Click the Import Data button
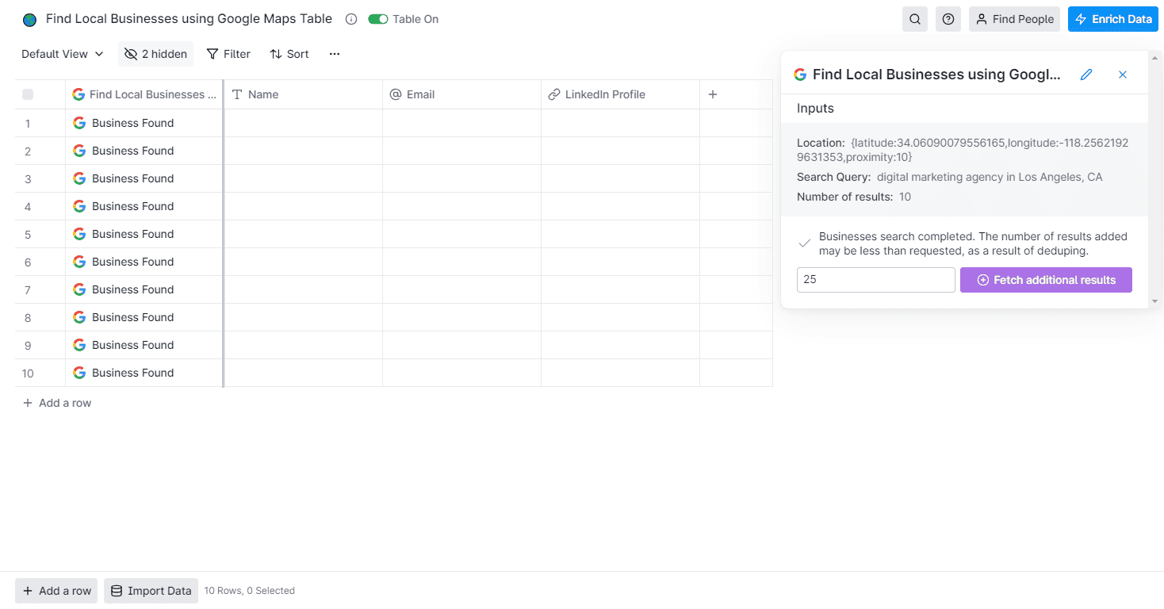Image resolution: width=1164 pixels, height=609 pixels. (151, 591)
